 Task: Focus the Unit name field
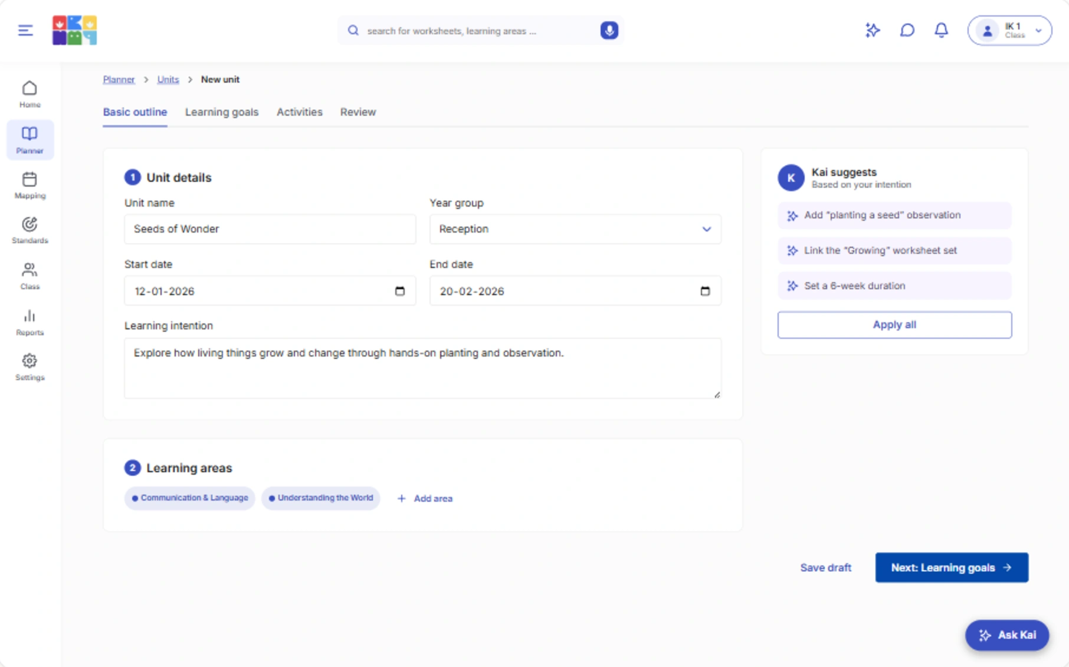tap(270, 229)
